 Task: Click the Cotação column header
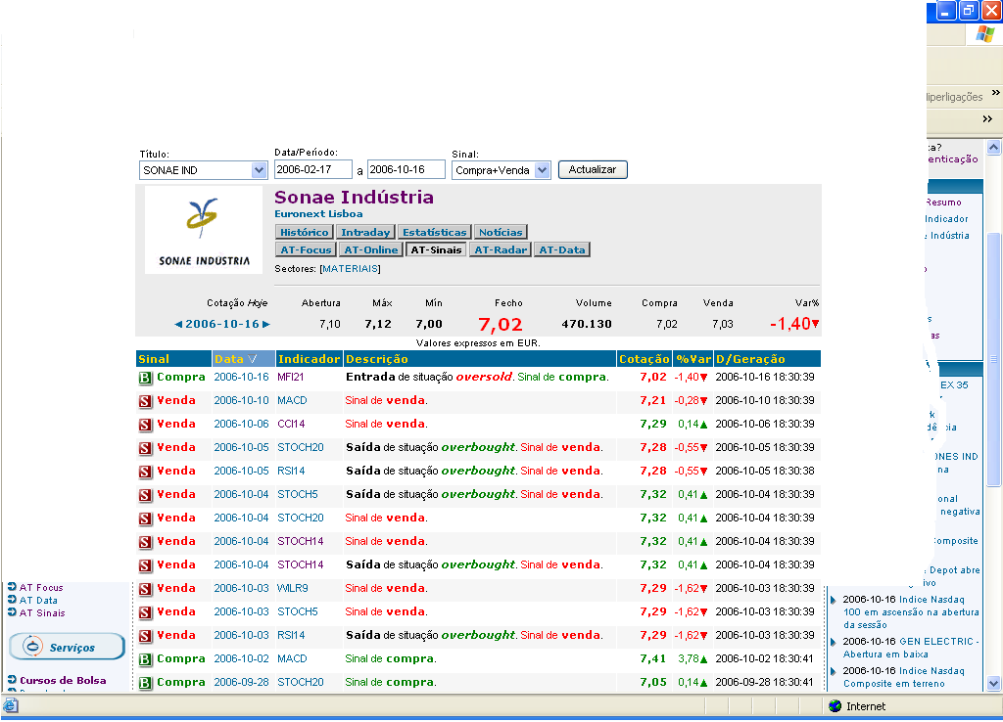(x=645, y=359)
